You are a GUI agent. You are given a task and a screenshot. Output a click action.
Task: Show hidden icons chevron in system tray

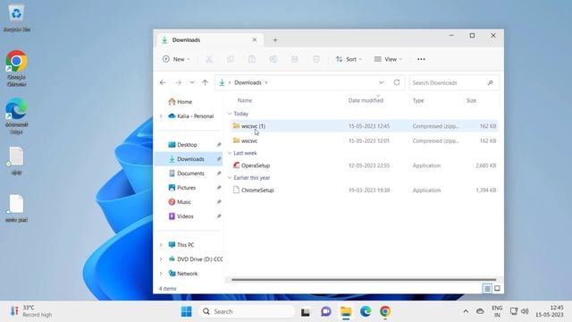point(466,311)
